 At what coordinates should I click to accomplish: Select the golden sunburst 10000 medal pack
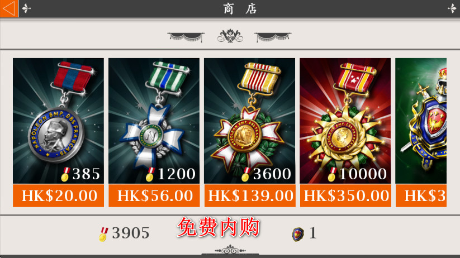345,121
